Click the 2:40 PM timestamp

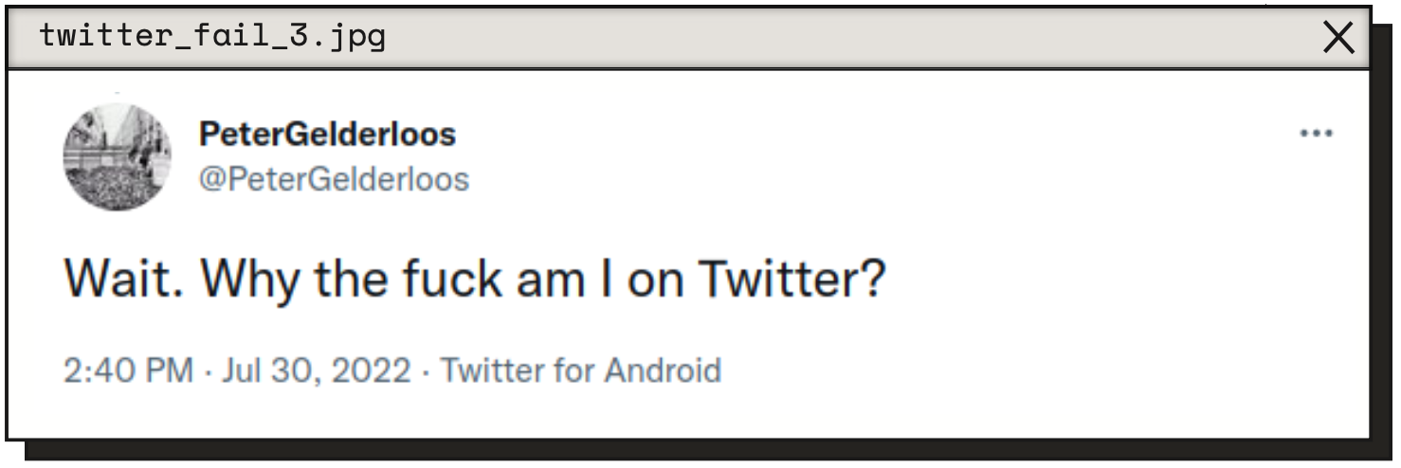129,369
